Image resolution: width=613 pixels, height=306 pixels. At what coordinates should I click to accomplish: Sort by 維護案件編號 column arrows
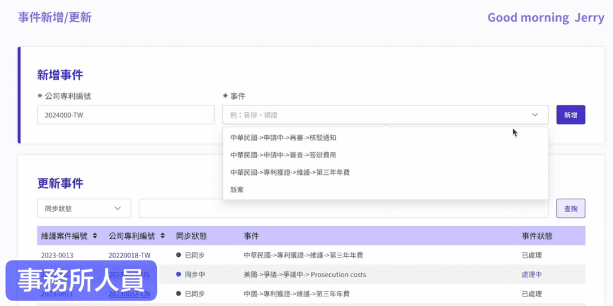click(95, 237)
